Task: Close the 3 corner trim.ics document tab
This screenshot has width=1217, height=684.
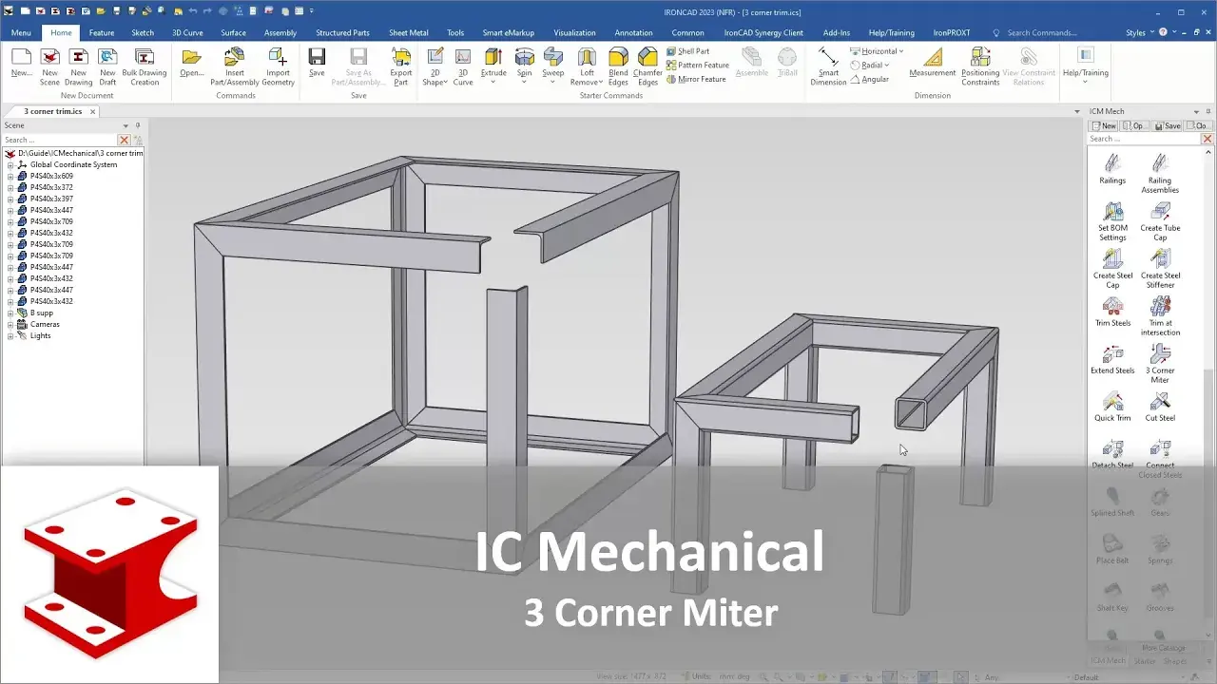Action: (92, 111)
